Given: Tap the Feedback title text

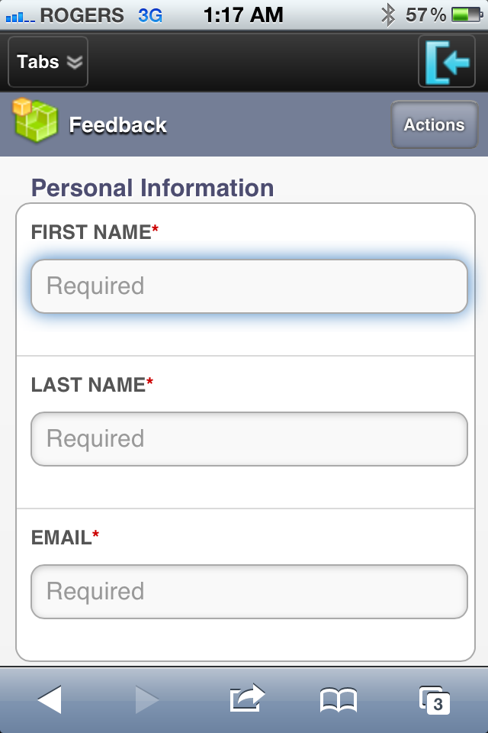Looking at the screenshot, I should (x=117, y=125).
